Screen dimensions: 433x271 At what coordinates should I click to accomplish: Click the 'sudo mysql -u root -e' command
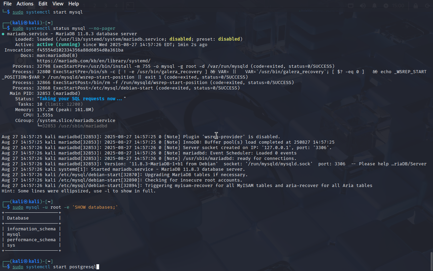(65, 207)
